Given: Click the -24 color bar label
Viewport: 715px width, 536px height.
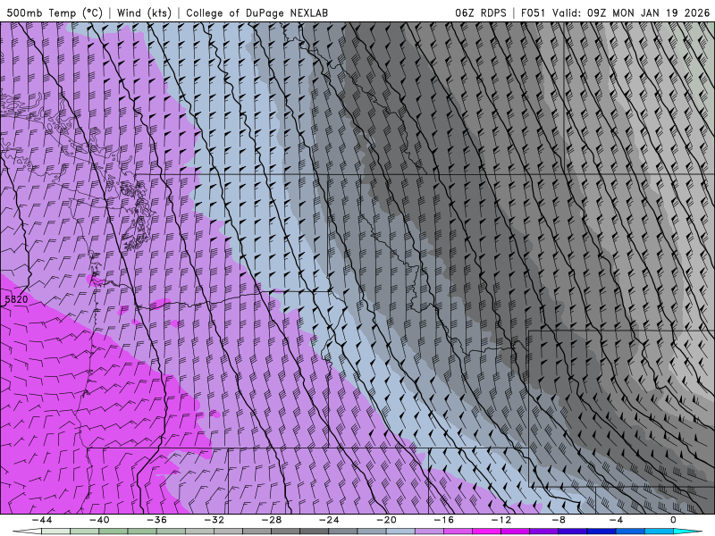Looking at the screenshot, I should (x=329, y=520).
